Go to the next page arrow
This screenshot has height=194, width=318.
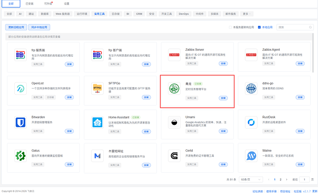point(287,179)
